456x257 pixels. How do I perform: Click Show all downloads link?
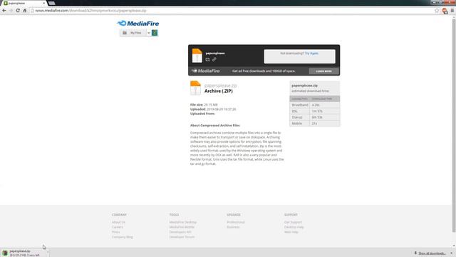[x=432, y=253]
